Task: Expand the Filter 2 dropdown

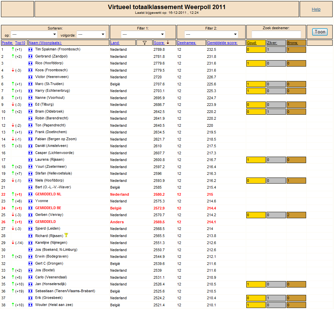Action: point(211,34)
